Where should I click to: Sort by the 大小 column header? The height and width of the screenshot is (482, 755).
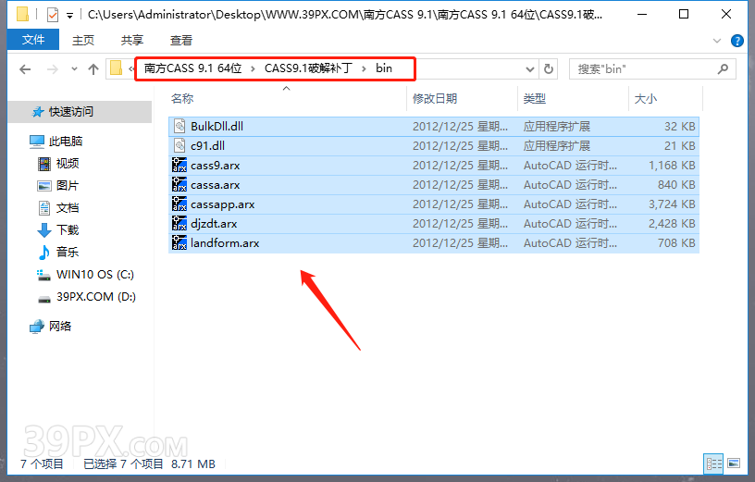(645, 99)
